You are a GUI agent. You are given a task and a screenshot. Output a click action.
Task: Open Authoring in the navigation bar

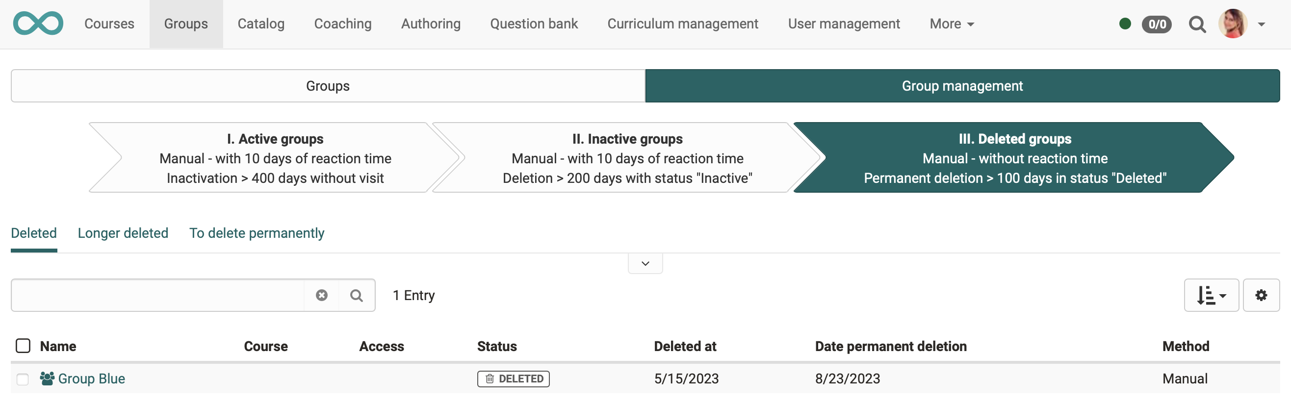click(431, 24)
